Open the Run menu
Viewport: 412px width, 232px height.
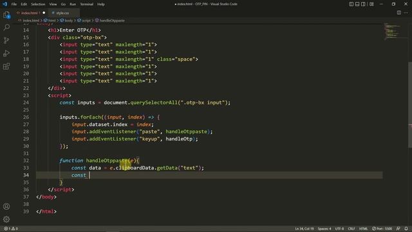[x=73, y=5]
